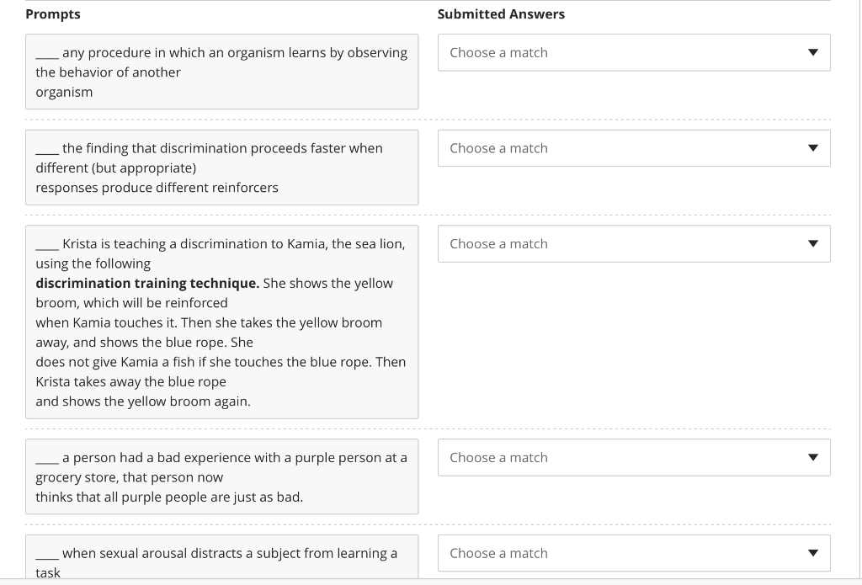Click the Submitted Answers column header

(x=501, y=14)
